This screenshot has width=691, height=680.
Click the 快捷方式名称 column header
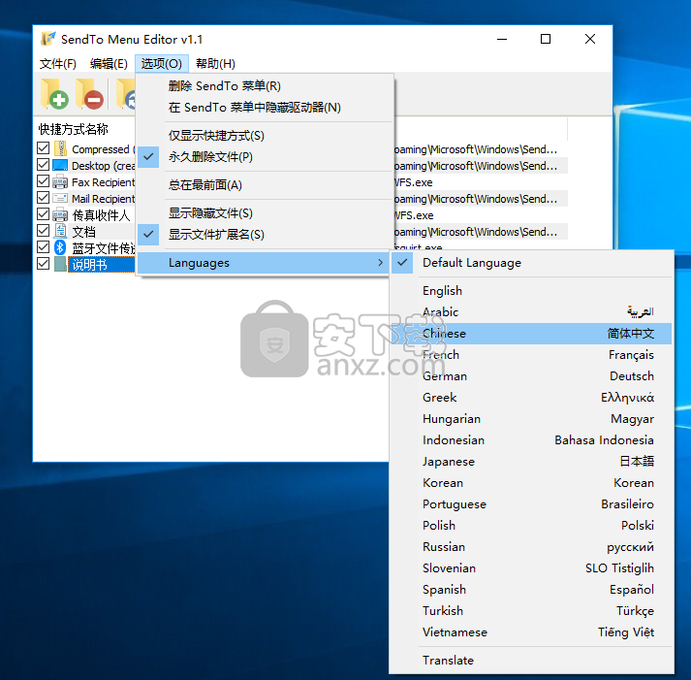coord(73,129)
